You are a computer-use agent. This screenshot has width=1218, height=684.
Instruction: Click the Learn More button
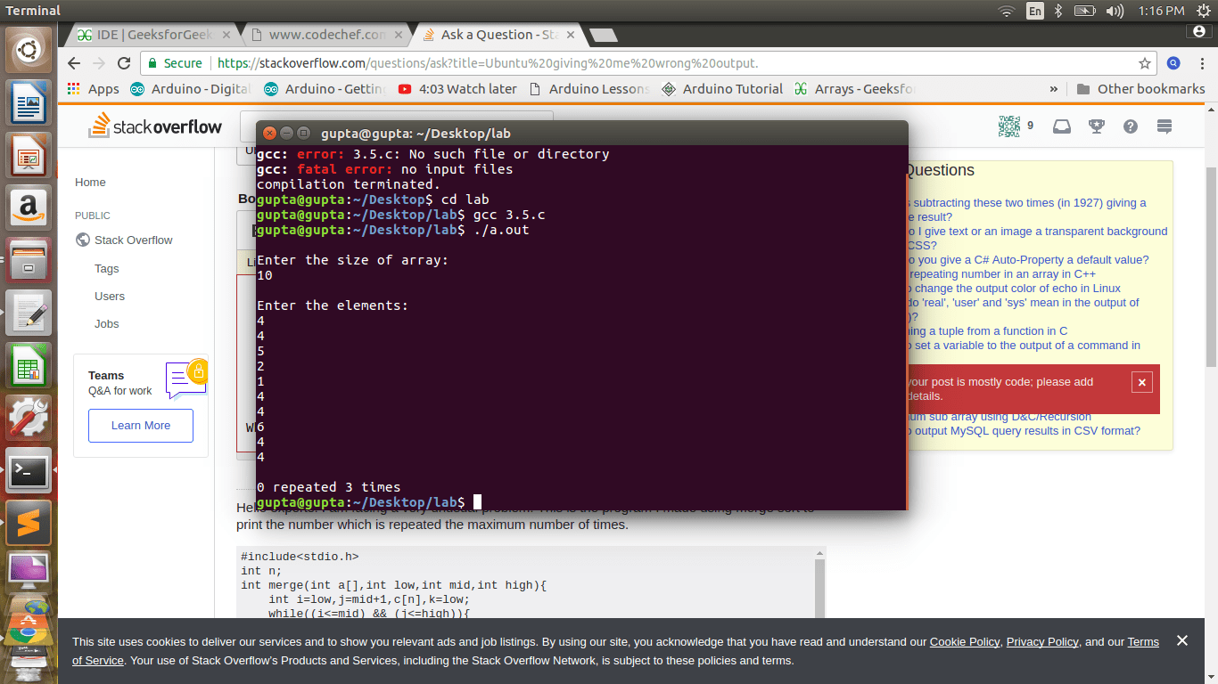pos(140,426)
